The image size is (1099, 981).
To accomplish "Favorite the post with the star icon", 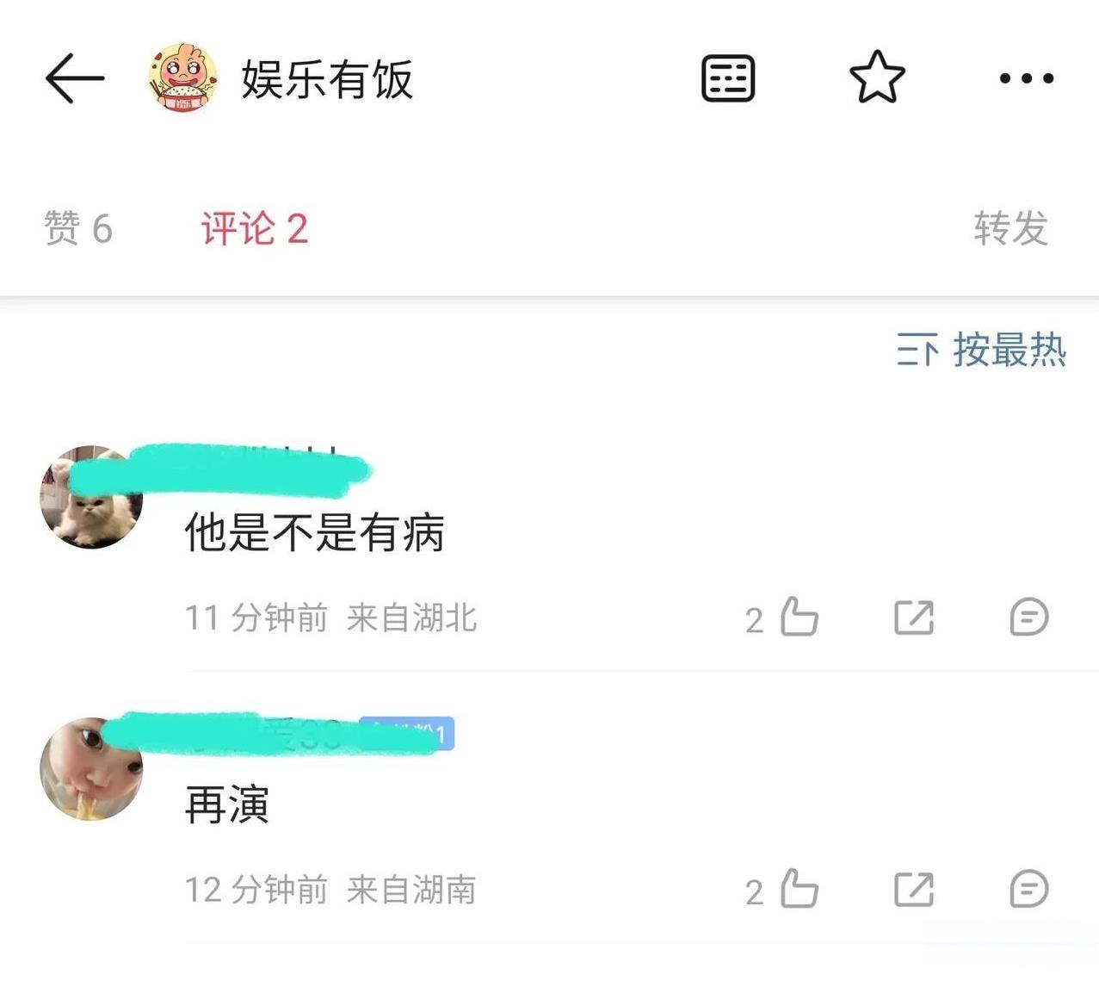I will (877, 78).
